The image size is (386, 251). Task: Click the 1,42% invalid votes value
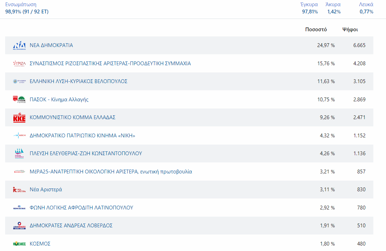click(334, 12)
